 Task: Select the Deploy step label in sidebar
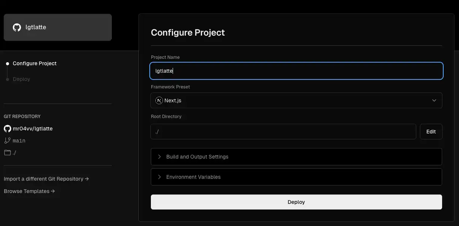(21, 79)
